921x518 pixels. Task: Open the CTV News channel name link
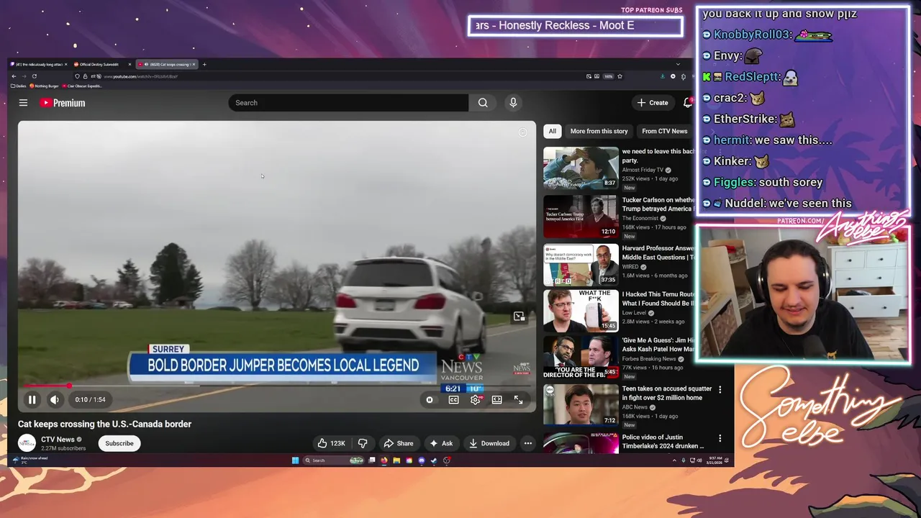(58, 439)
